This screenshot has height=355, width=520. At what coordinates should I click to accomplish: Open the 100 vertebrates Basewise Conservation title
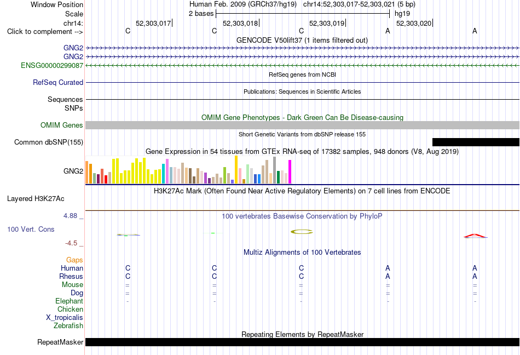pos(302,216)
